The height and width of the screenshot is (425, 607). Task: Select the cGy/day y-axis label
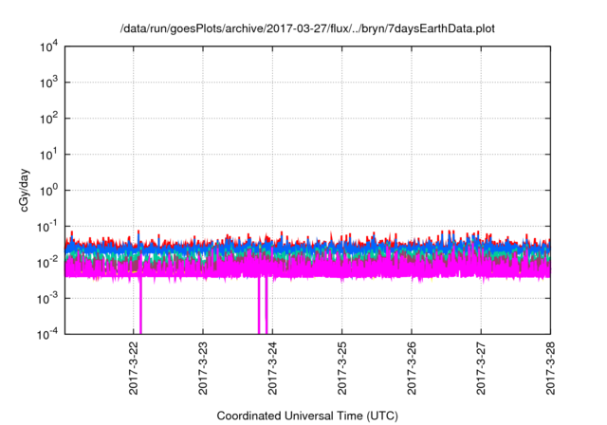[24, 190]
